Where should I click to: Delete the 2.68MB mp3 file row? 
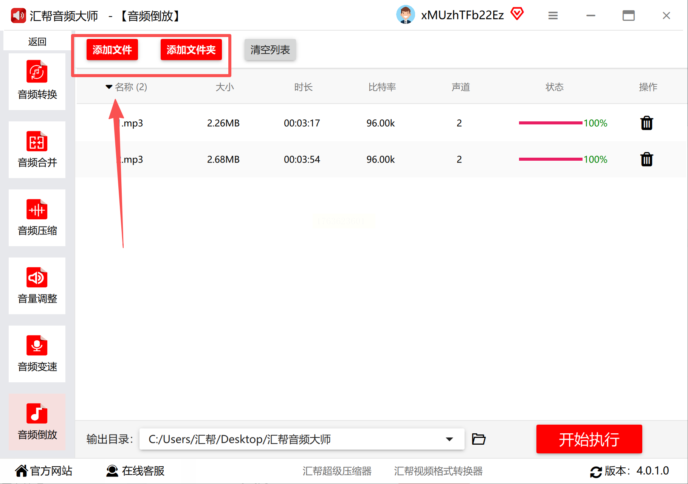click(647, 159)
